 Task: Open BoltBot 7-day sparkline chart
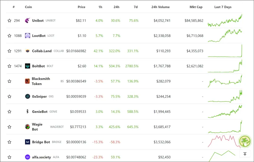(x=225, y=66)
